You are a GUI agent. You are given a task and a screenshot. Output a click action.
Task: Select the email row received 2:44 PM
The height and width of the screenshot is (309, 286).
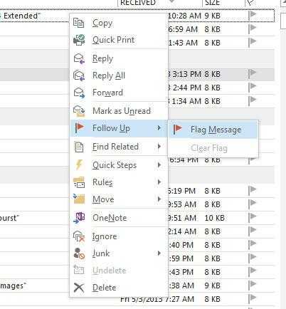pyautogui.click(x=137, y=88)
